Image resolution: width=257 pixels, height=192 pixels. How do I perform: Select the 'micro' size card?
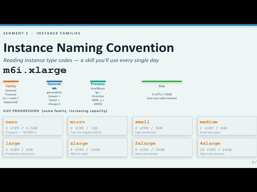tap(98, 126)
